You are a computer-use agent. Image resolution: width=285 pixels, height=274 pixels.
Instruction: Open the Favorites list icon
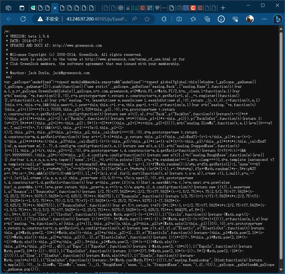[193, 19]
